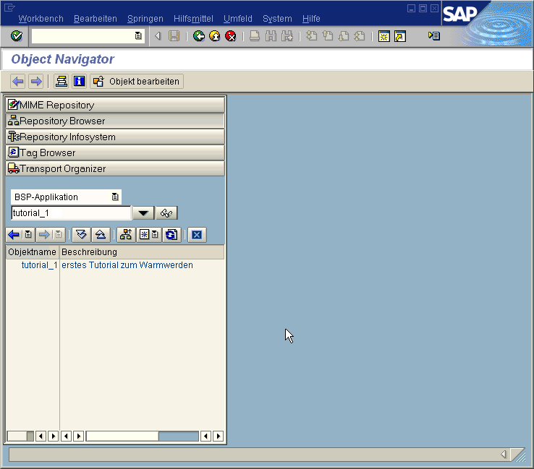Click the yellow Exit arrow icon

point(215,36)
